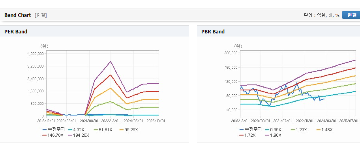Toggle the 51.81X legend entry
Viewport: 360px width, 143px height.
103,130
